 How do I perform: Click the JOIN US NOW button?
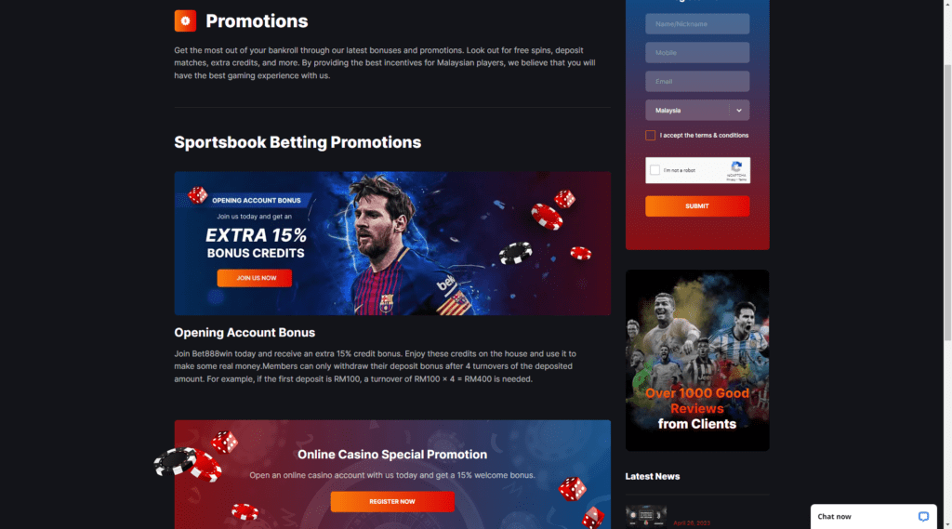tap(255, 278)
